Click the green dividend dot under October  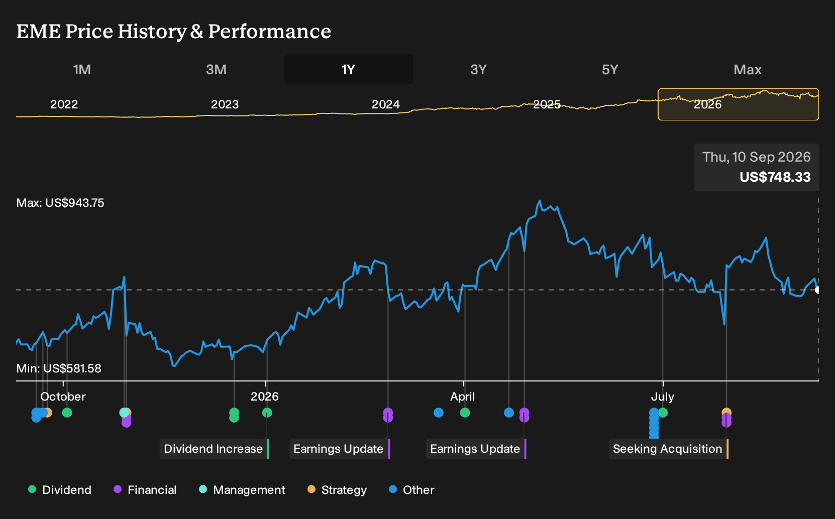tap(67, 413)
